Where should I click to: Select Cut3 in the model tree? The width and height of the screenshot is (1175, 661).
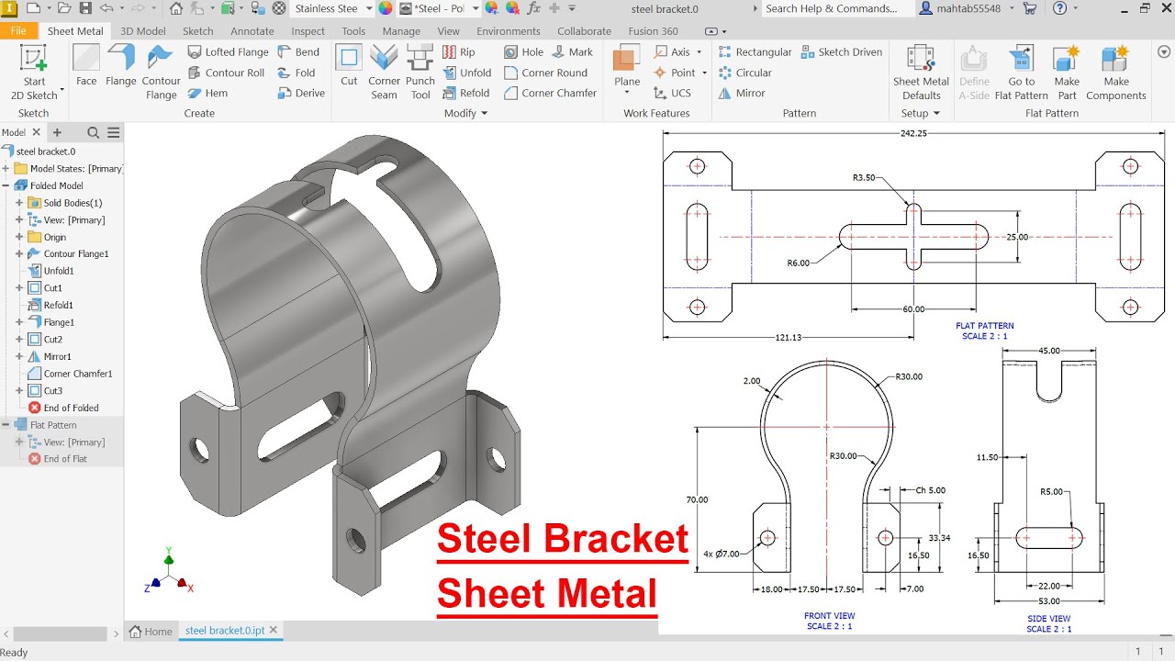tap(53, 390)
